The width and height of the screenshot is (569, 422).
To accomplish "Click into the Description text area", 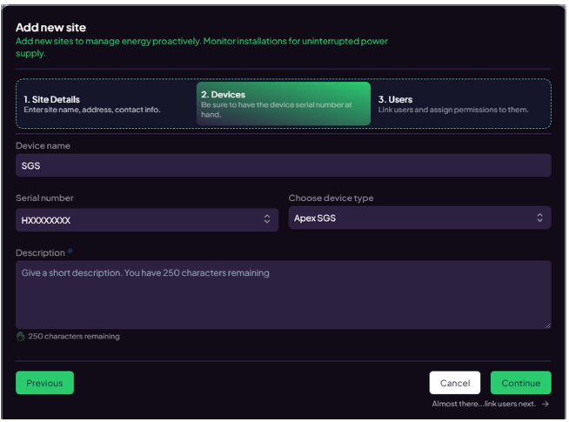I will [284, 295].
